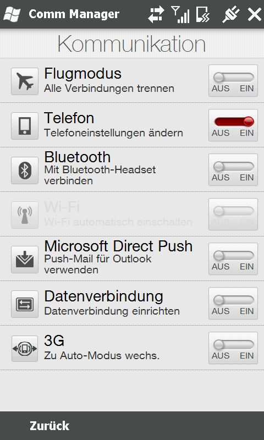This screenshot has height=440, width=264.
Task: Tap the data transfer arrows status icon
Action: 156,14
